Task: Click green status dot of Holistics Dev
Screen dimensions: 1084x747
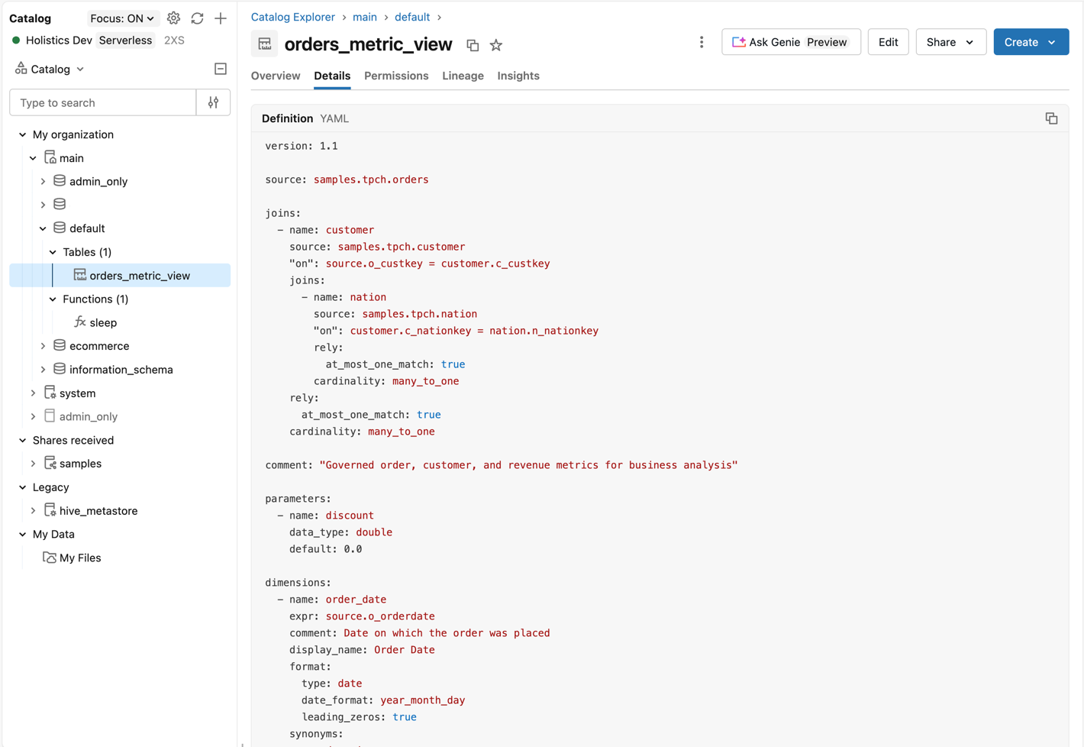Action: pos(16,40)
